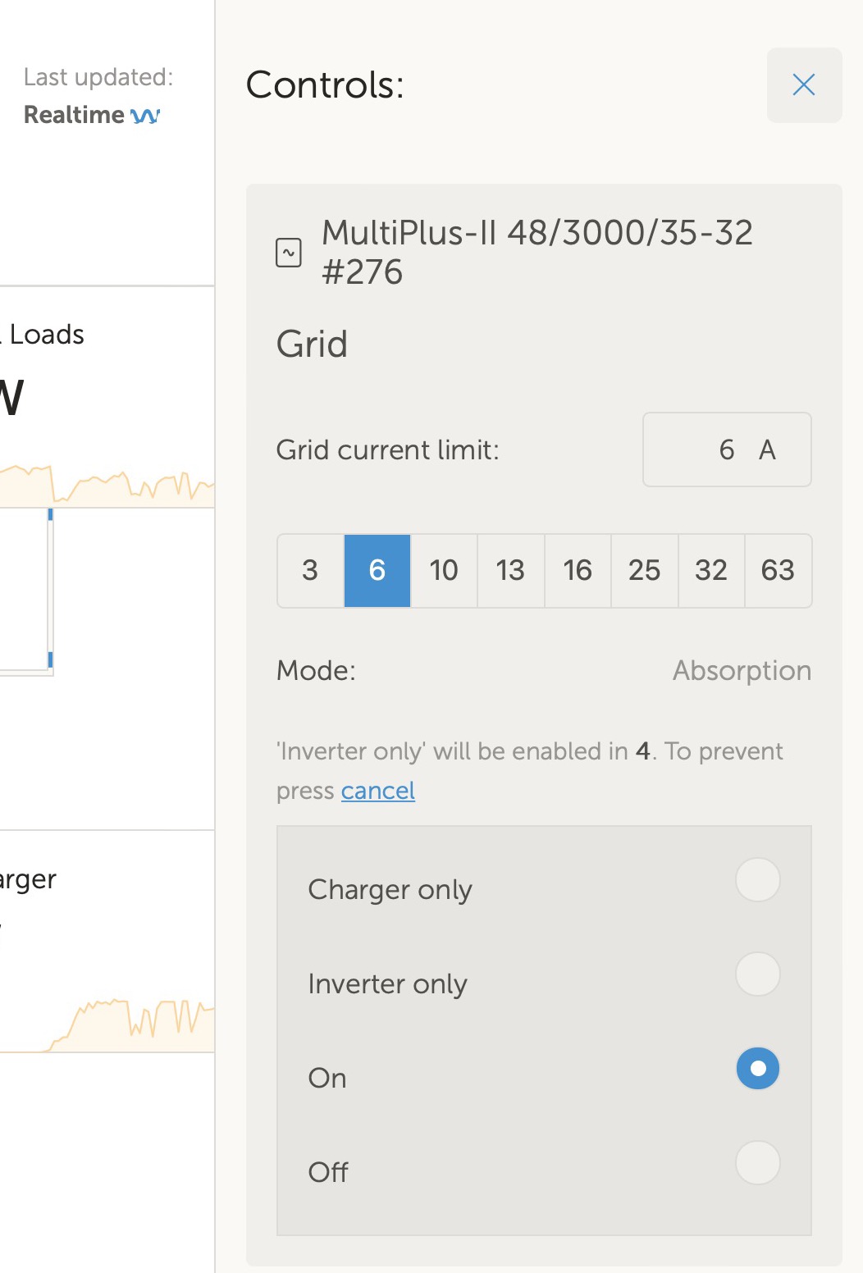
Task: Set grid current limit to 3 amps
Action: 310,571
